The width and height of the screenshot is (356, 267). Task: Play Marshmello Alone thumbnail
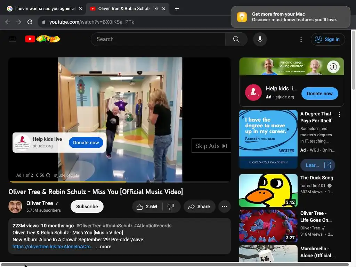268,253
